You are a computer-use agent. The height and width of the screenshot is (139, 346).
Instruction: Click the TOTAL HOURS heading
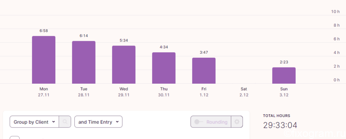click(x=276, y=116)
